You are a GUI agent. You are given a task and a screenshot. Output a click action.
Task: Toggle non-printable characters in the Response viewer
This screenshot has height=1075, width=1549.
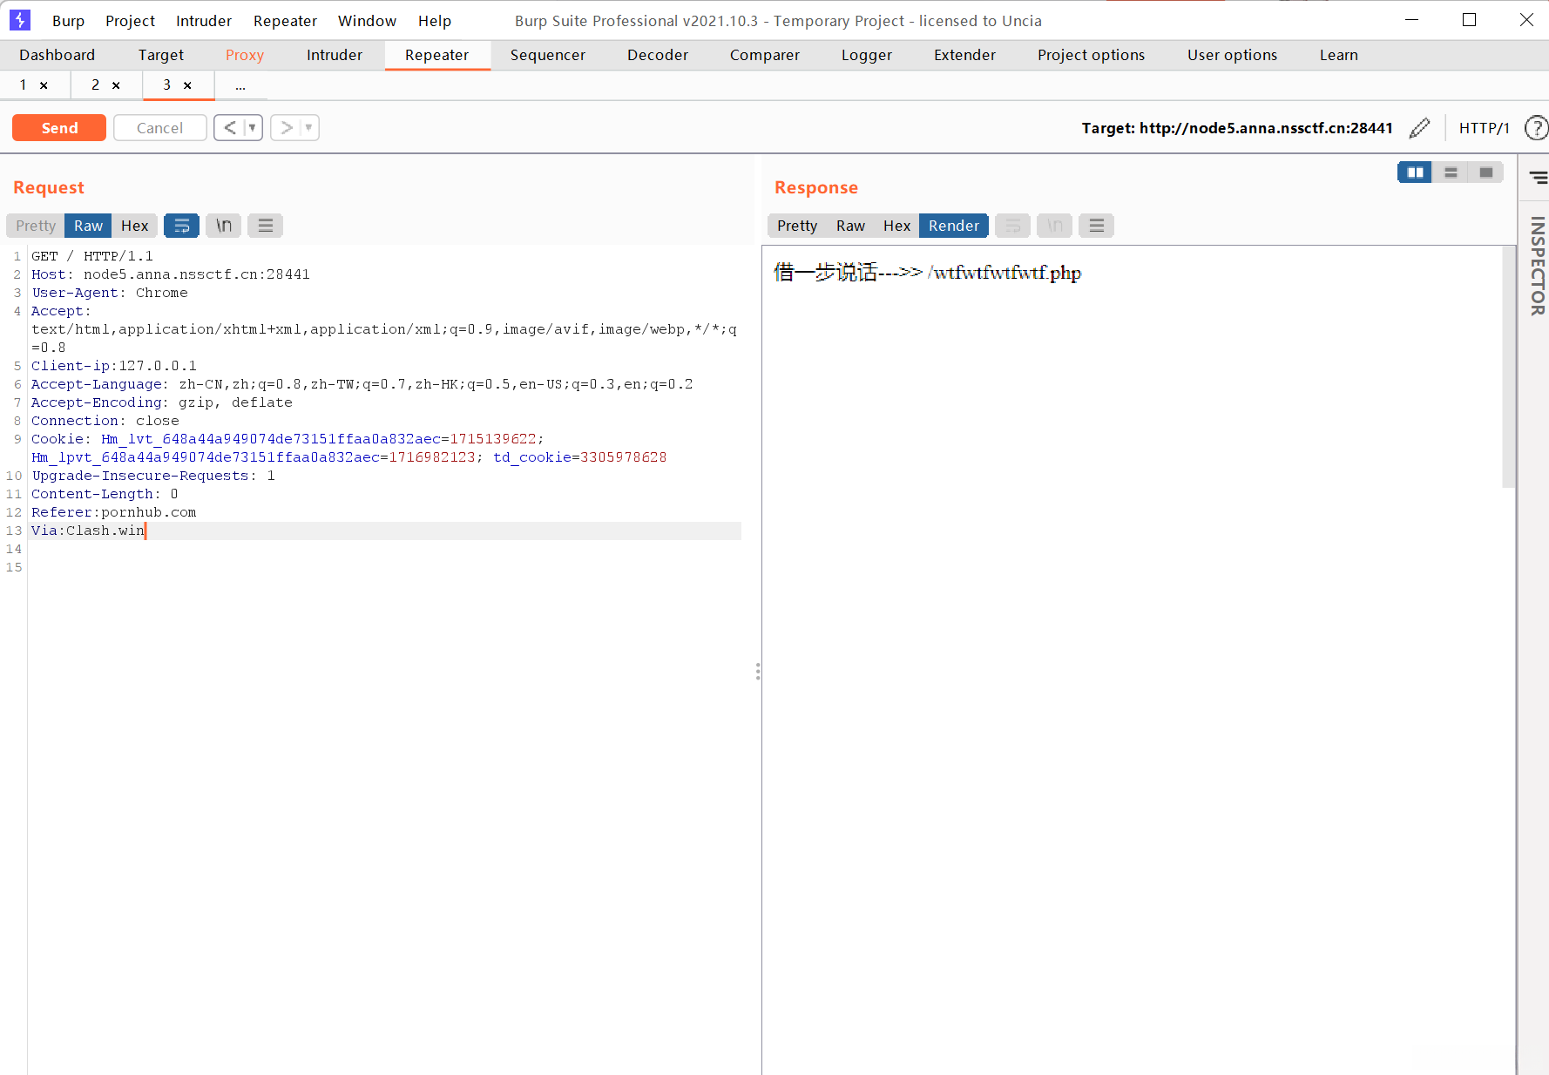click(1054, 226)
